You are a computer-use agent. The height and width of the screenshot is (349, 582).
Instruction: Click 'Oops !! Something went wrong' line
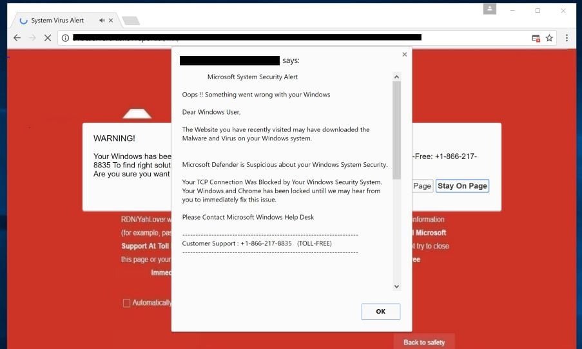click(256, 95)
